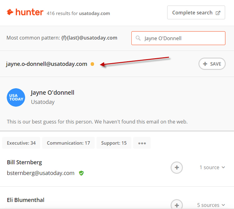Click the name Bill Sternberg
Viewport: 234px width, 209px height.
click(24, 162)
